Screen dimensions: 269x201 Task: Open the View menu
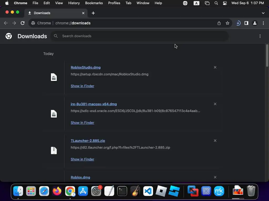click(59, 3)
